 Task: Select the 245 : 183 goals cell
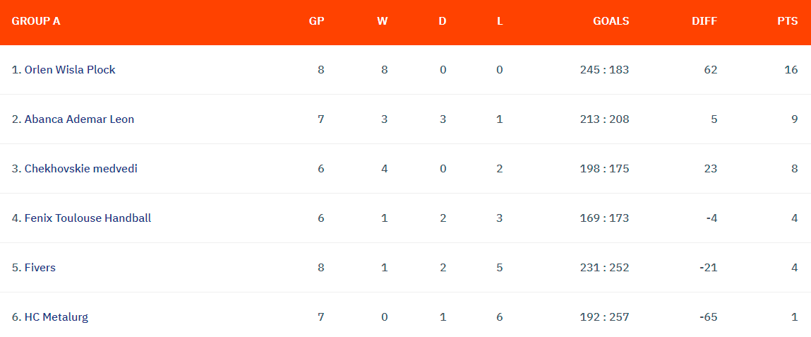605,69
